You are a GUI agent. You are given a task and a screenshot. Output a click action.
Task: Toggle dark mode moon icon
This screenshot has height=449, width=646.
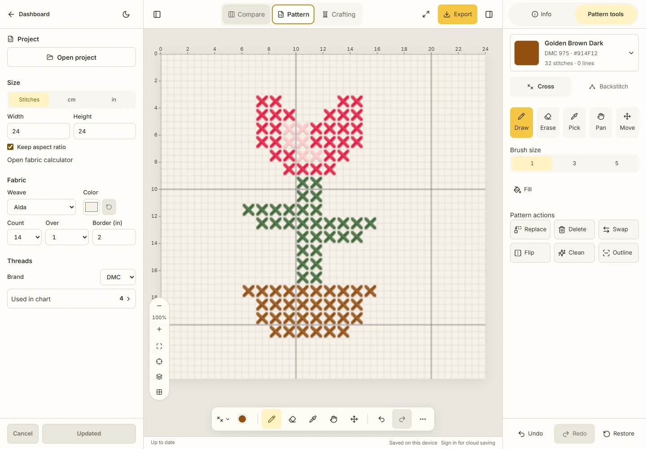click(x=126, y=14)
